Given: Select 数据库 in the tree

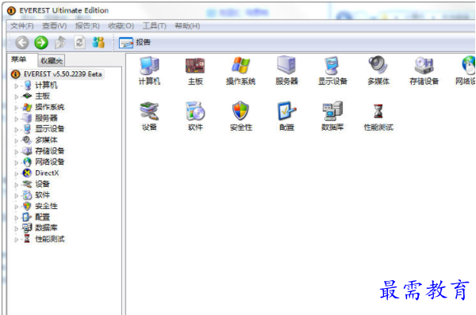Looking at the screenshot, I should coord(46,228).
